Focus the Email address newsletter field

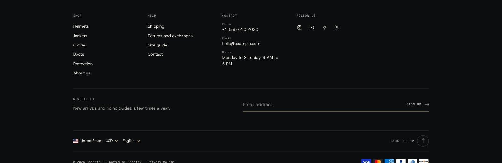[x=323, y=104]
